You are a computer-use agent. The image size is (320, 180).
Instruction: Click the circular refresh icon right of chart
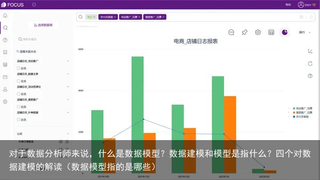(310, 64)
